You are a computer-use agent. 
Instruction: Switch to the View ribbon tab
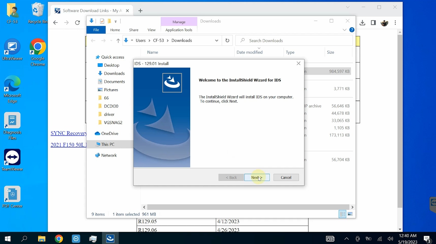(x=152, y=30)
